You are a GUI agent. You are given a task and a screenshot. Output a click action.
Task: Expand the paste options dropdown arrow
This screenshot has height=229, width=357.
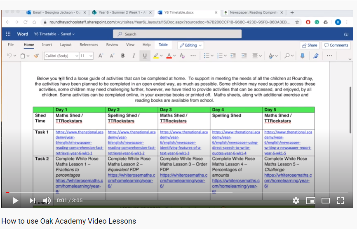[x=28, y=56]
